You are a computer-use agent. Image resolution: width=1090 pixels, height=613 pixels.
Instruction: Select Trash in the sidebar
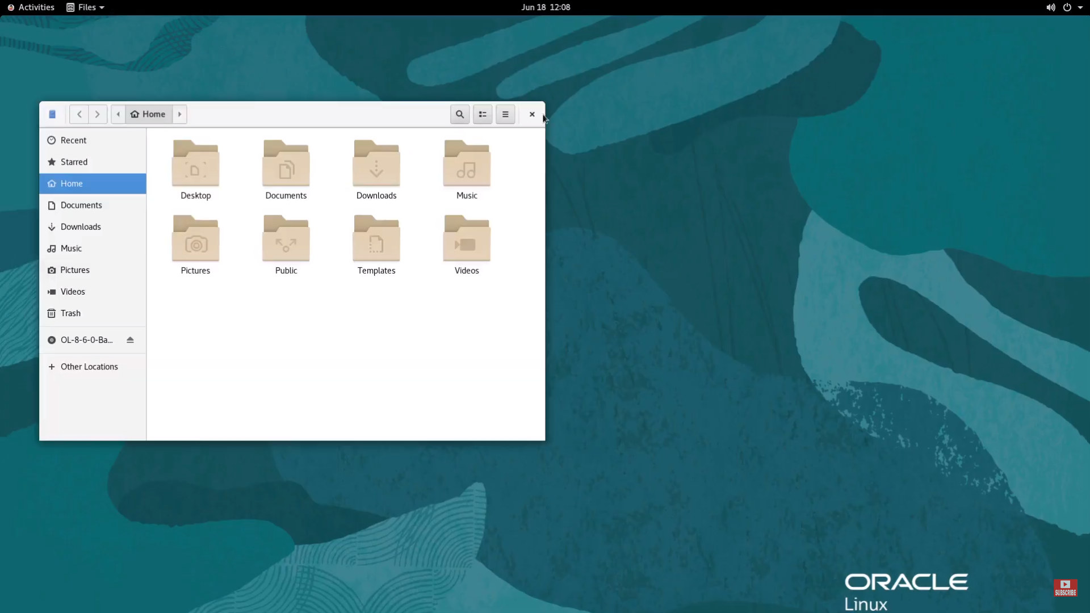tap(70, 313)
